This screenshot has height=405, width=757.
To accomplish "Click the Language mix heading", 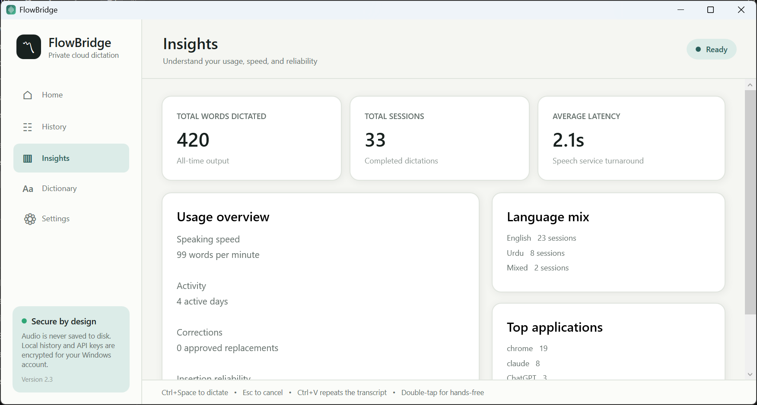I will click(548, 217).
